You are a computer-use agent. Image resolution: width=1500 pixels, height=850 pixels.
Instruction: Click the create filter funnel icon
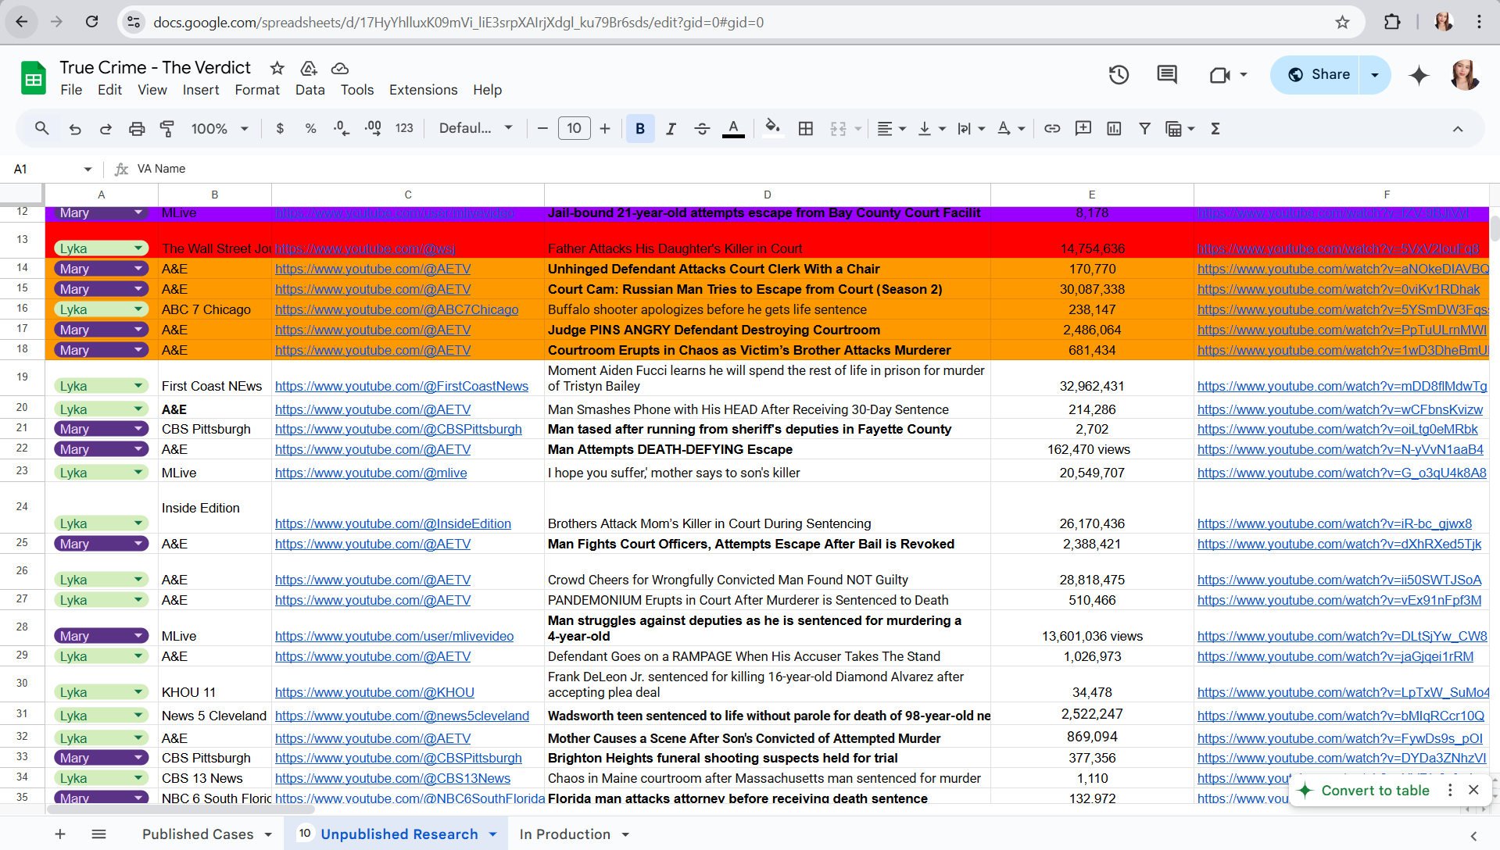point(1144,129)
